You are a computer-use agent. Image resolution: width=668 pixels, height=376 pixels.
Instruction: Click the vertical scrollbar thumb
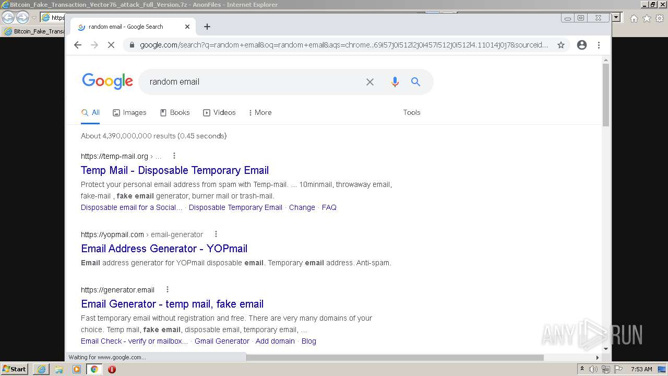[x=606, y=95]
